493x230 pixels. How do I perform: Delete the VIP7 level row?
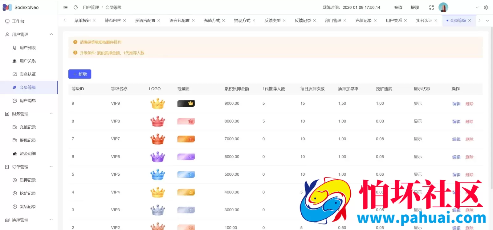469,139
